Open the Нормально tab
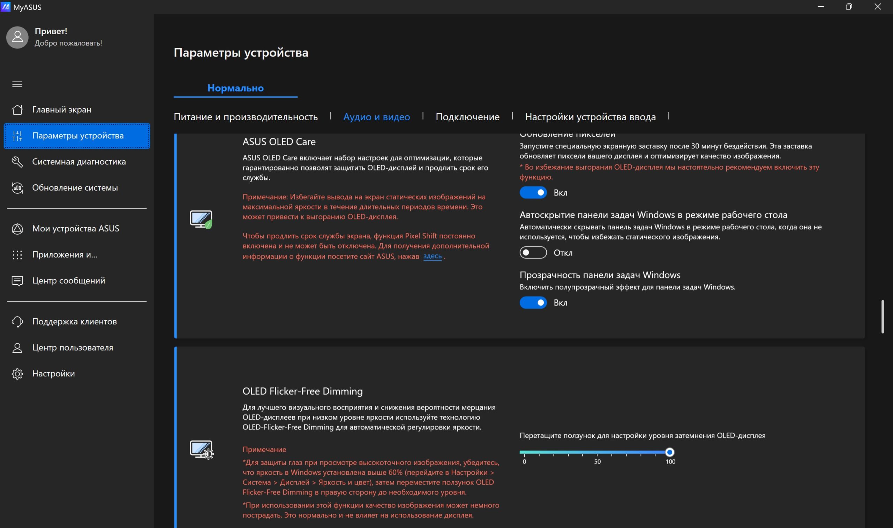 [x=235, y=88]
